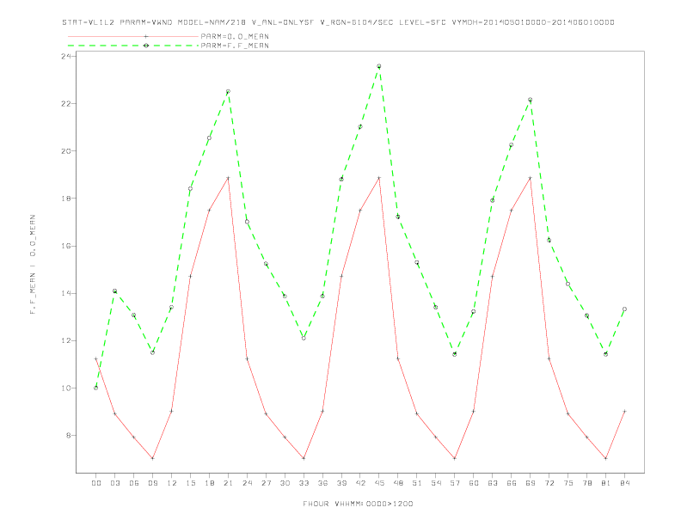Click the chart title starting STAT=VL1L2
Viewport: 681px width, 526px height.
[x=338, y=22]
